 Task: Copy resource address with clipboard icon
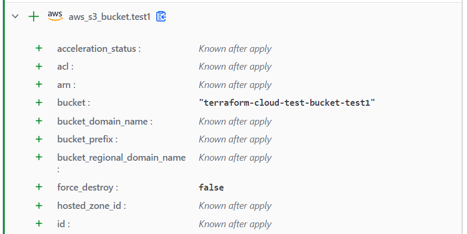[161, 16]
